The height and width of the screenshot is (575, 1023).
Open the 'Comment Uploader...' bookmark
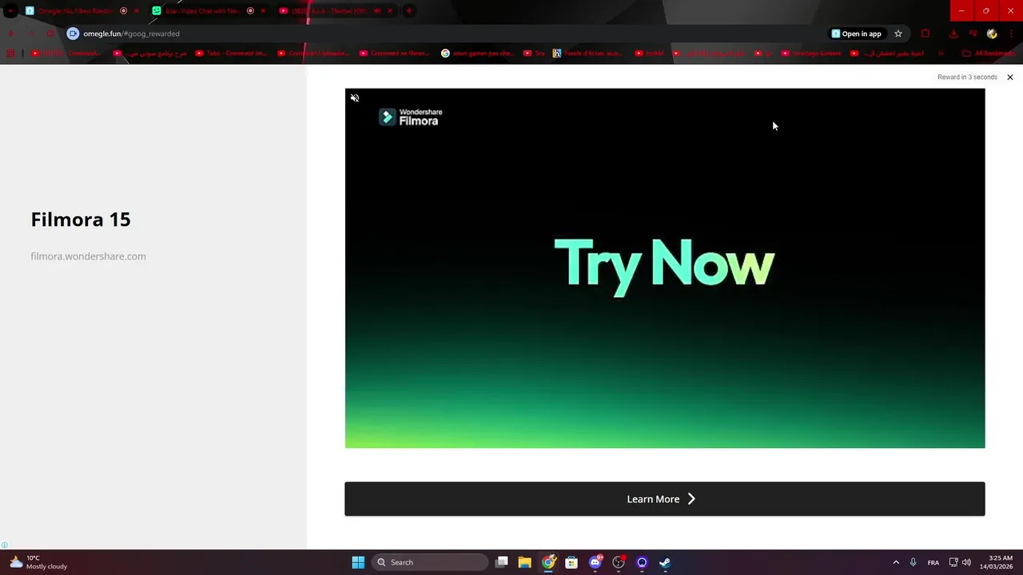click(x=313, y=54)
